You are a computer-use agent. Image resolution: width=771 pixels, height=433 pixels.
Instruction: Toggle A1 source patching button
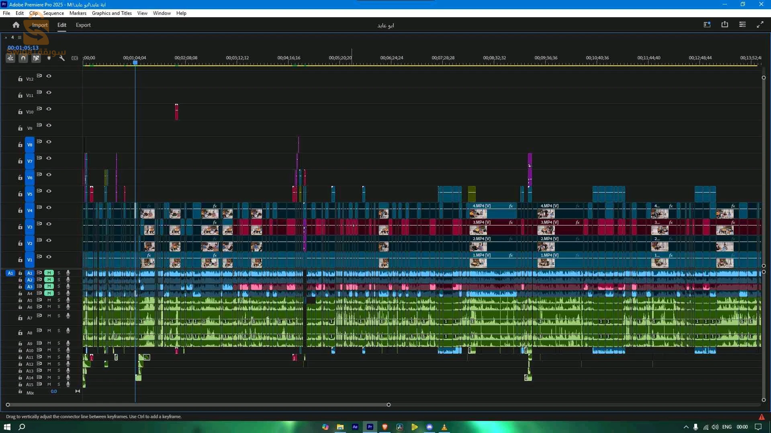tap(10, 273)
